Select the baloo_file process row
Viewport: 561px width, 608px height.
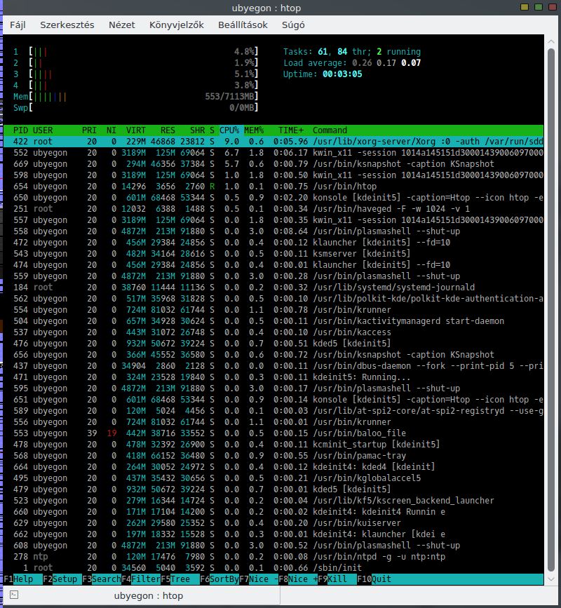click(273, 433)
